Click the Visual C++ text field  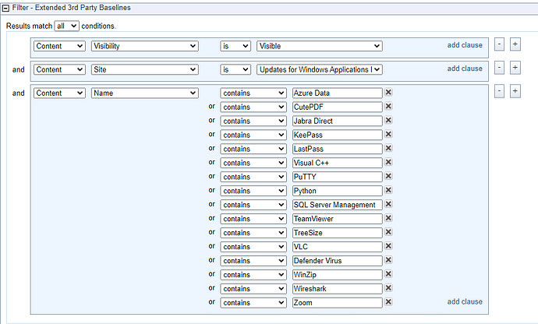[338, 164]
